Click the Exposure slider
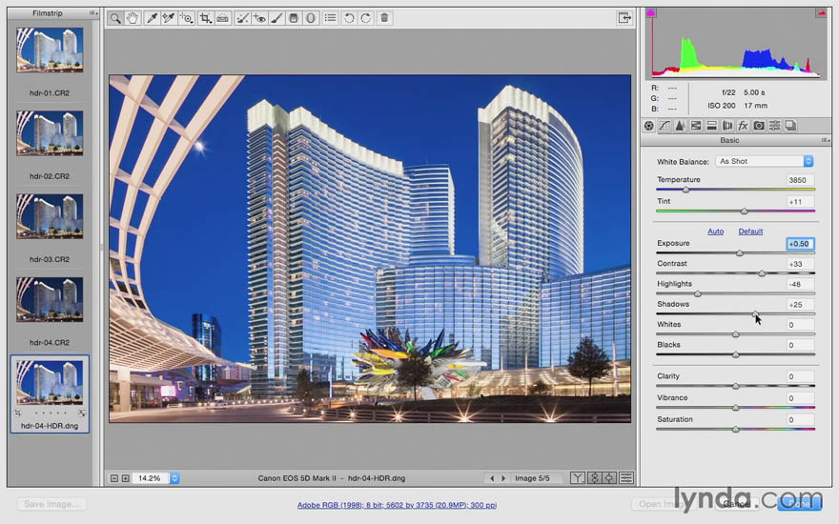 (x=739, y=252)
